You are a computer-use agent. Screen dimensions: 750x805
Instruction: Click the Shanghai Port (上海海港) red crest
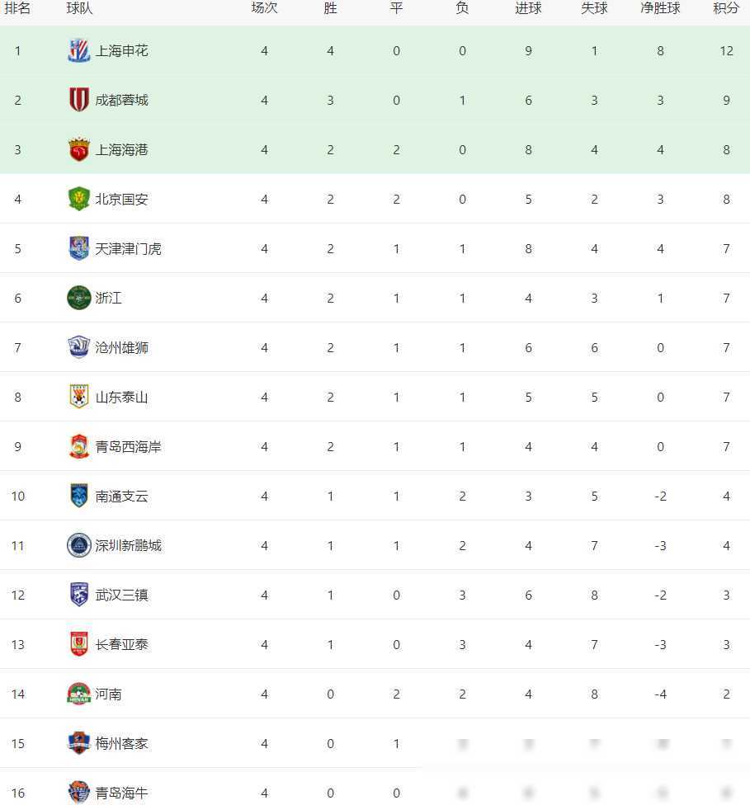tap(78, 149)
